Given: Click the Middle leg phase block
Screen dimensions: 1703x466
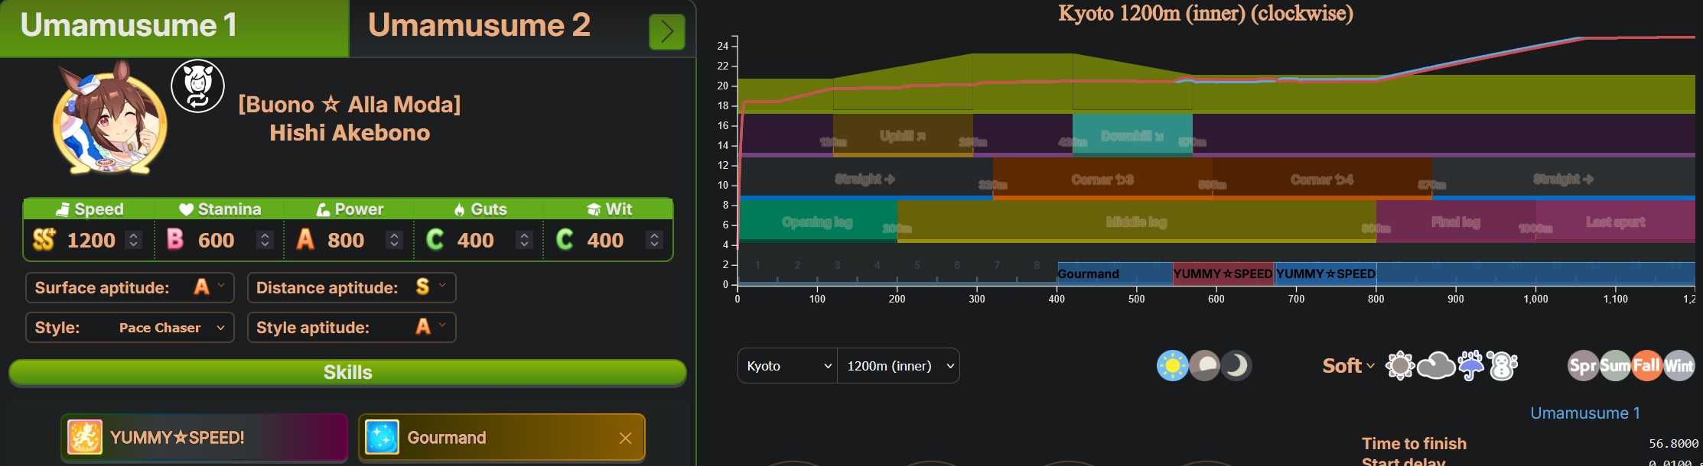Looking at the screenshot, I should 1136,222.
